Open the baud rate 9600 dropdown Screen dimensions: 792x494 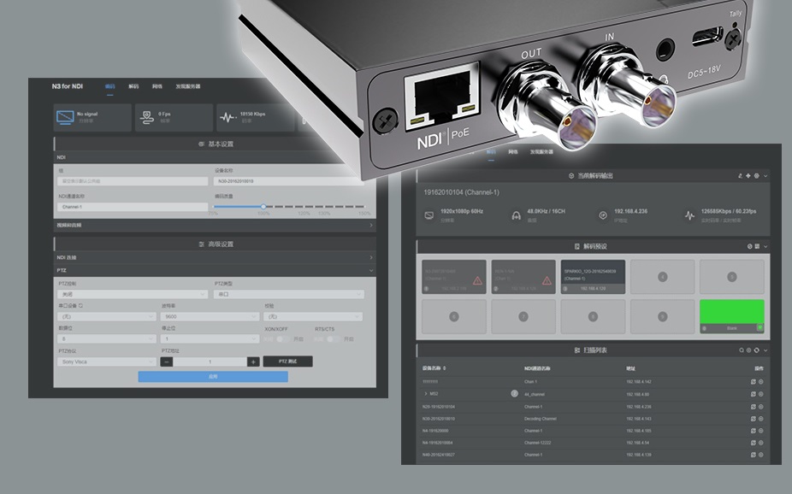click(x=210, y=316)
